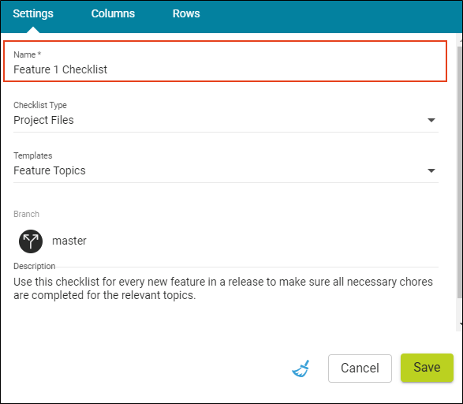
Task: Select the Settings tab
Action: point(33,13)
